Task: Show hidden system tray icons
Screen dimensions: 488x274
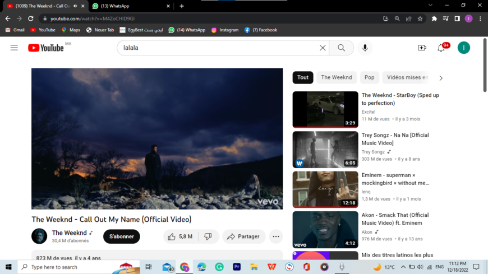Action: coord(403,267)
